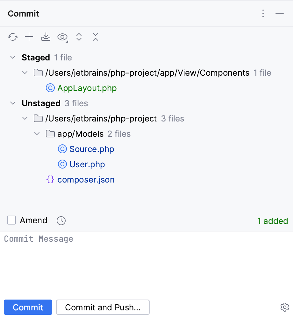Enable the Amend checkbox
This screenshot has width=293, height=318.
pyautogui.click(x=12, y=220)
